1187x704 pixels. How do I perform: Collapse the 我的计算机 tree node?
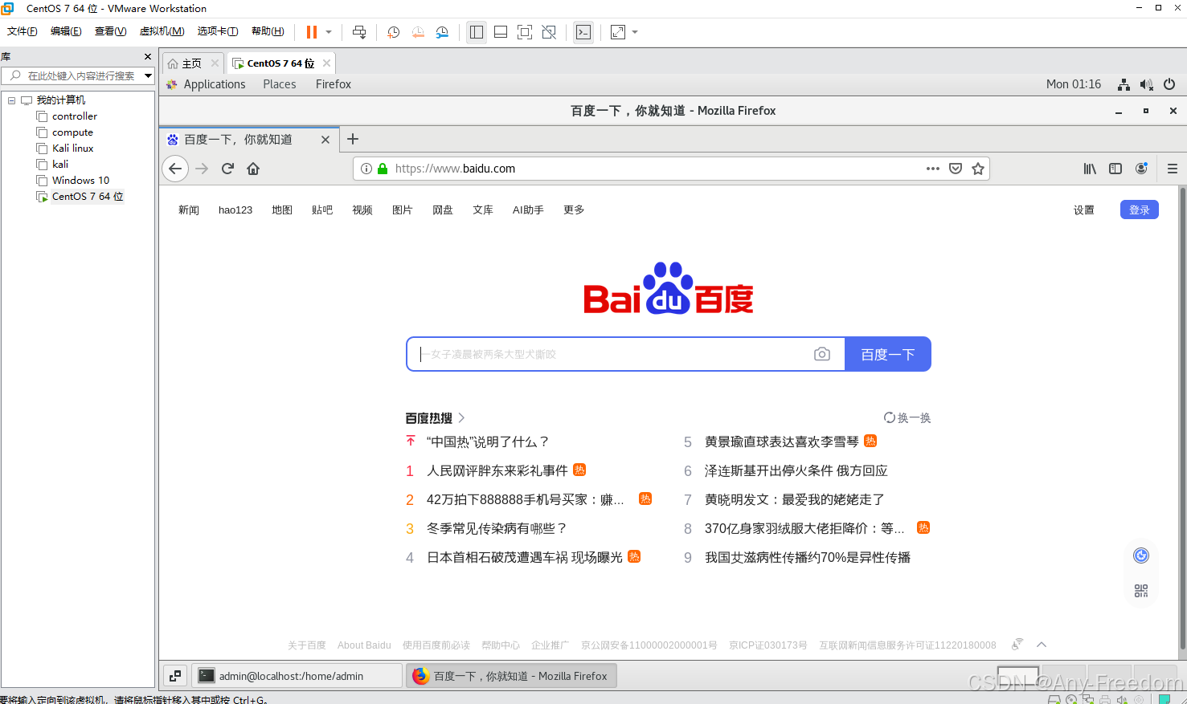(x=12, y=100)
